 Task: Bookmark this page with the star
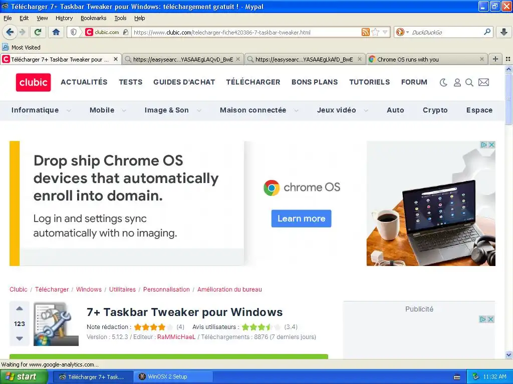coord(375,32)
